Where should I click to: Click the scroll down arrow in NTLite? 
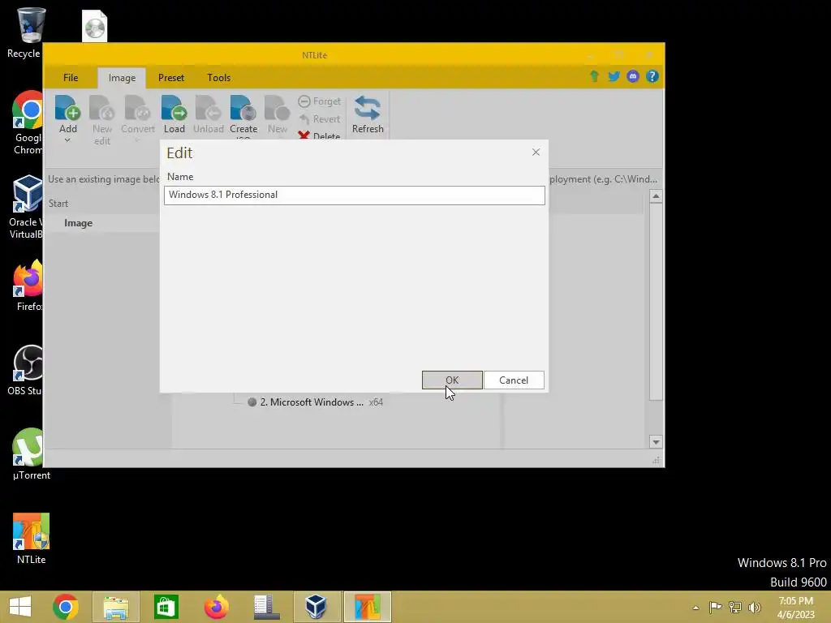pos(656,442)
